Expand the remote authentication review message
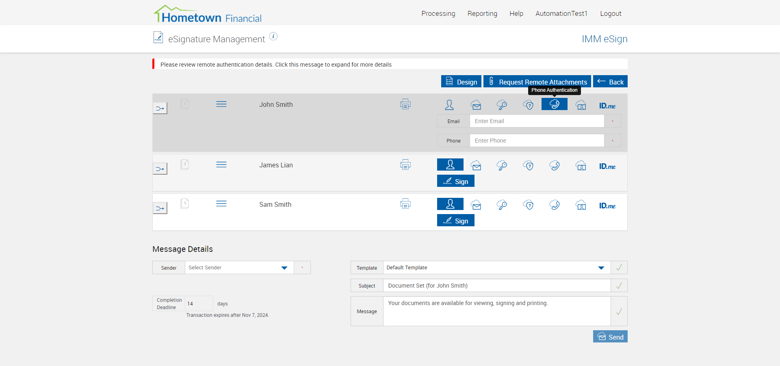The height and width of the screenshot is (366, 780). (390, 64)
